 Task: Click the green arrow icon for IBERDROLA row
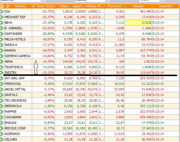pos(2,106)
